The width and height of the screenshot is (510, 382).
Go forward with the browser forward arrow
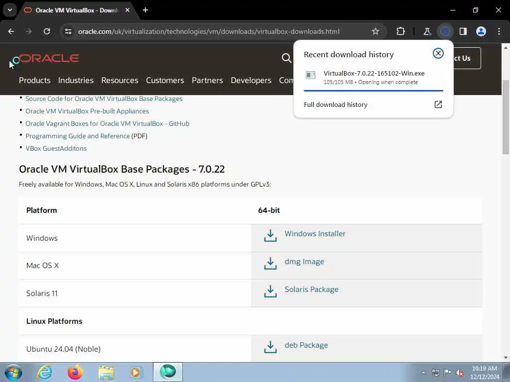coord(28,31)
